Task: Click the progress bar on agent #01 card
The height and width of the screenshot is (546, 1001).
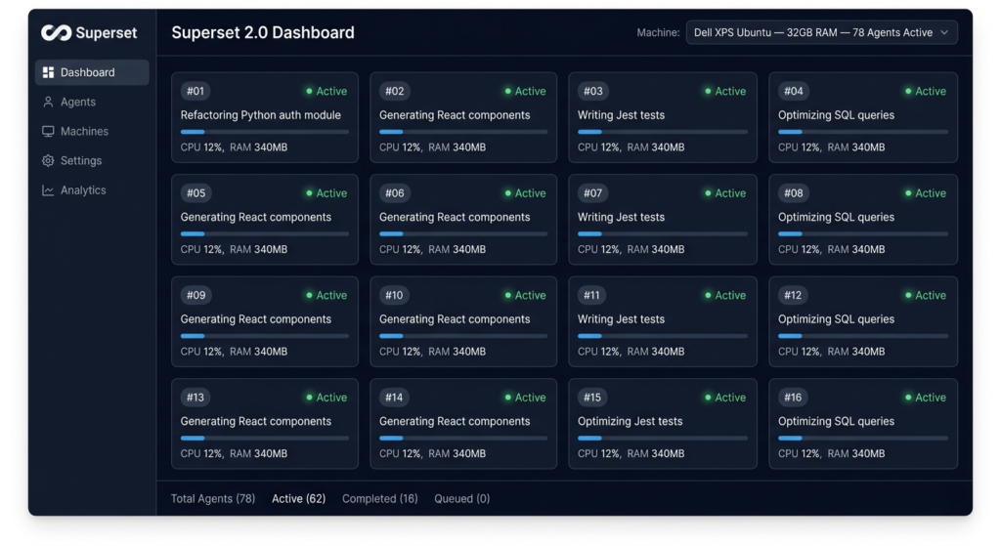Action: [x=265, y=132]
